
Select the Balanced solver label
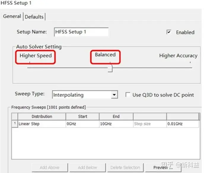click(105, 55)
